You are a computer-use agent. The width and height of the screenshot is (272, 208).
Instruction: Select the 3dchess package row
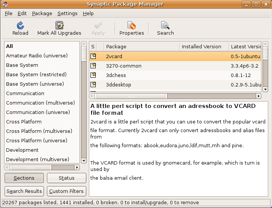coord(175,75)
